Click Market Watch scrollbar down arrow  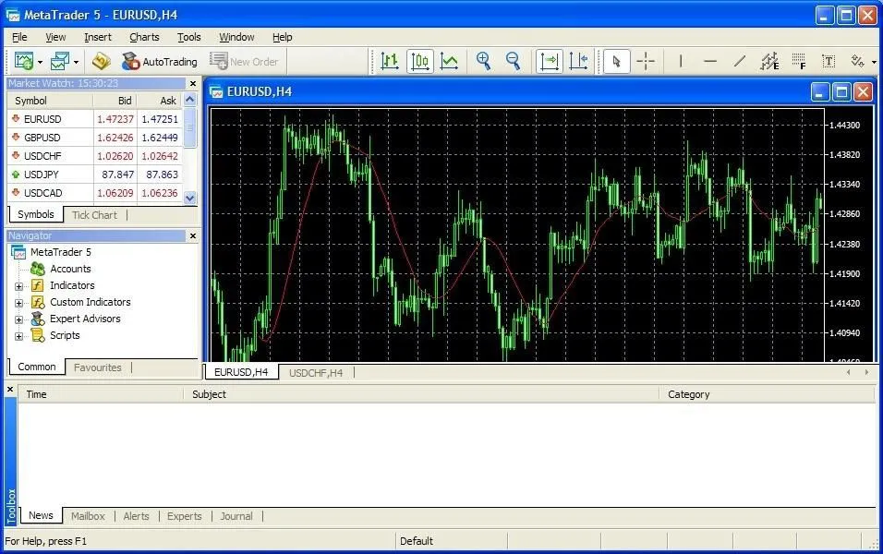click(x=190, y=197)
